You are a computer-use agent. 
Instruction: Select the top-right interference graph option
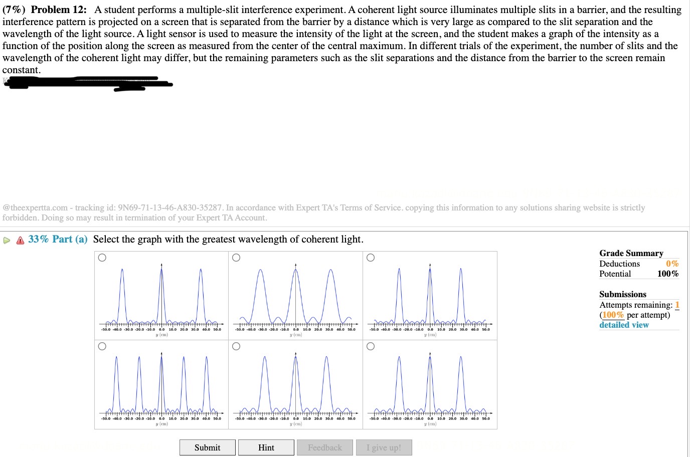371,257
